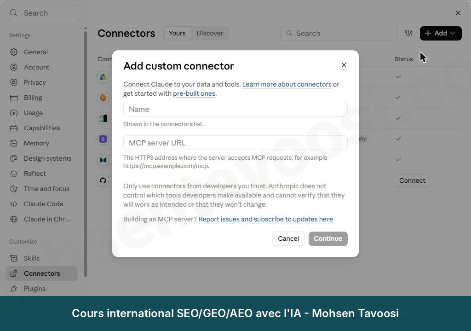
Task: Click the Google Drive row status checkmark
Action: [x=398, y=77]
